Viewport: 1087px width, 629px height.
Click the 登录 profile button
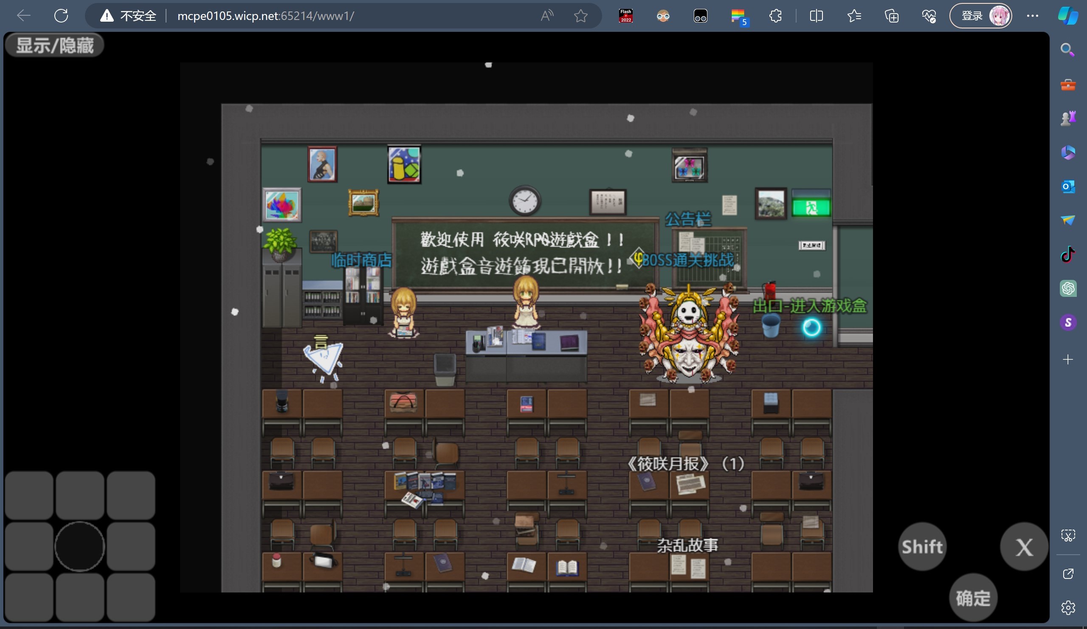(x=980, y=16)
